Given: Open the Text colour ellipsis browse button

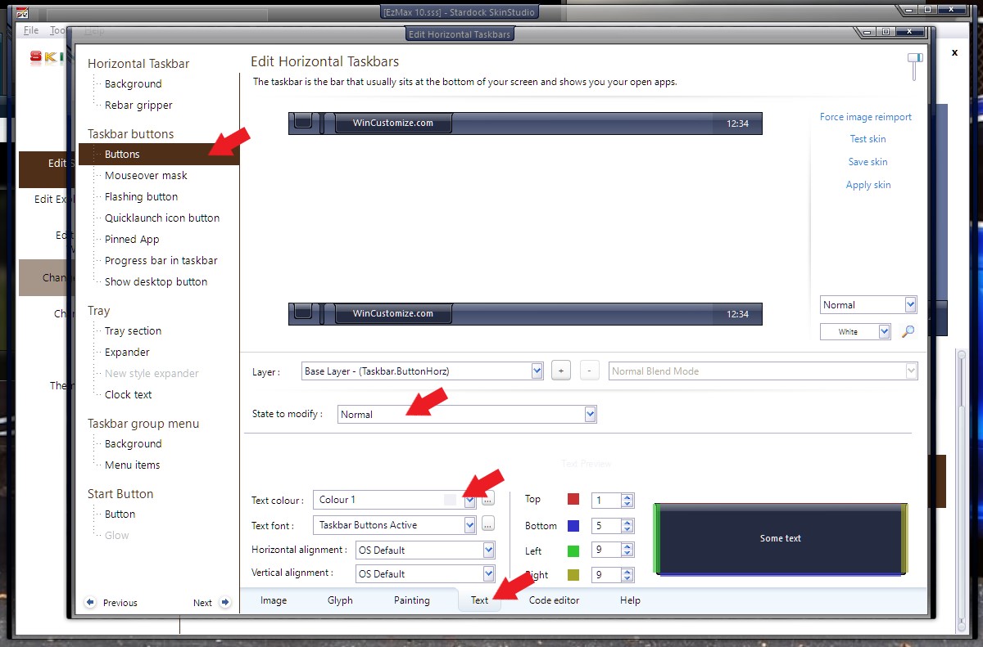Looking at the screenshot, I should (487, 498).
